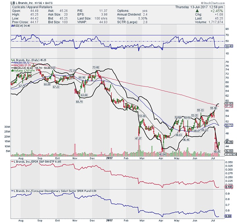Click the 73.85 price peak label
The height and width of the screenshot is (223, 237).
[96, 67]
